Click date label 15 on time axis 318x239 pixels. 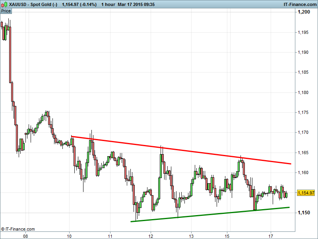coord(227,235)
